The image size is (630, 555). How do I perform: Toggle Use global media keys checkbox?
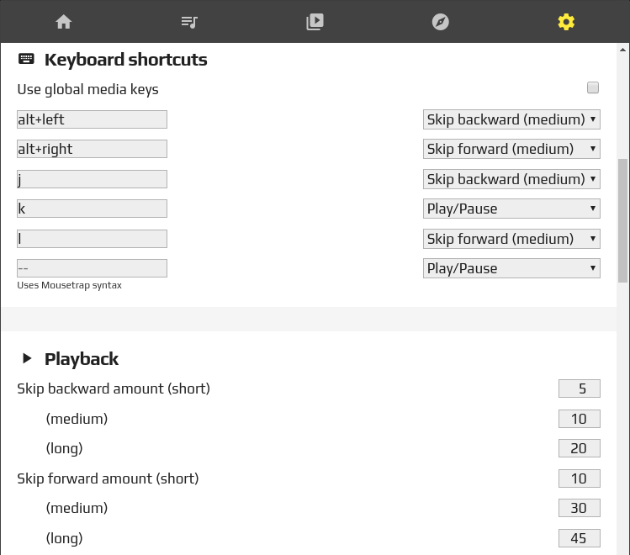(x=593, y=87)
